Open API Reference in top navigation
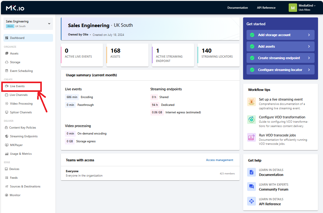 266,7
